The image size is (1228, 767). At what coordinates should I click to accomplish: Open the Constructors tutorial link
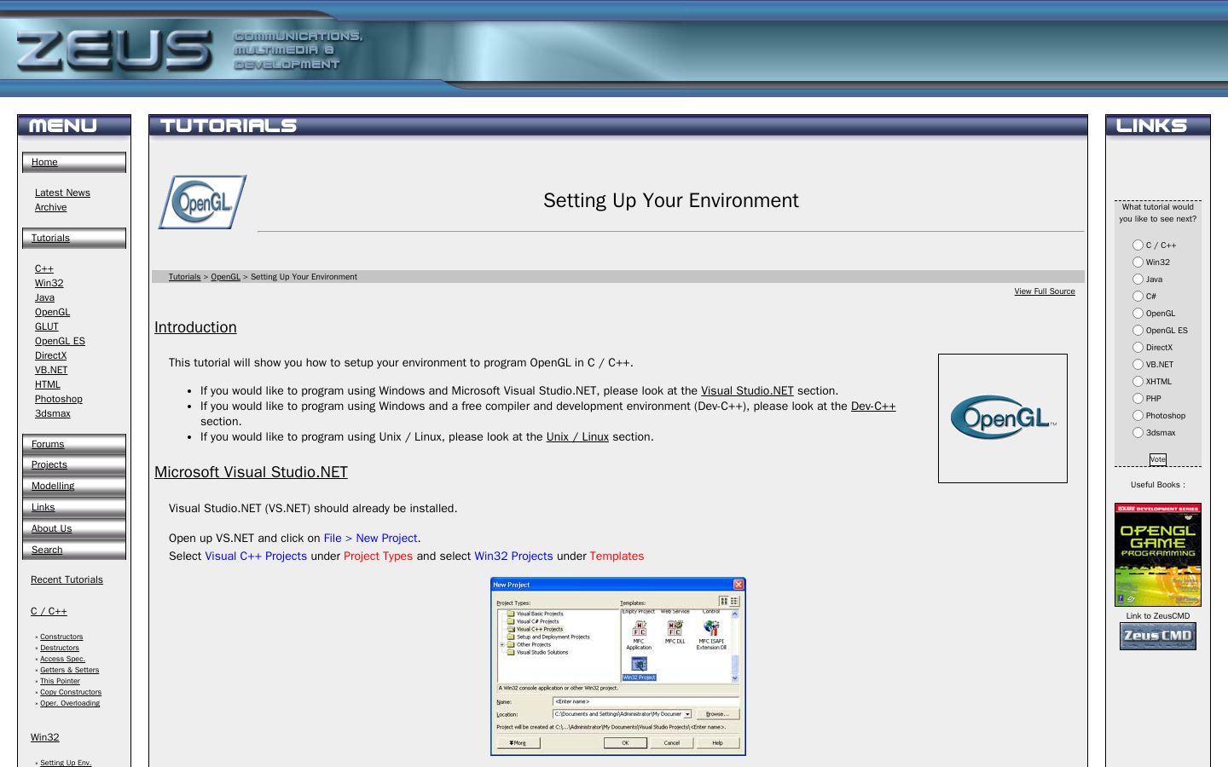(x=61, y=637)
